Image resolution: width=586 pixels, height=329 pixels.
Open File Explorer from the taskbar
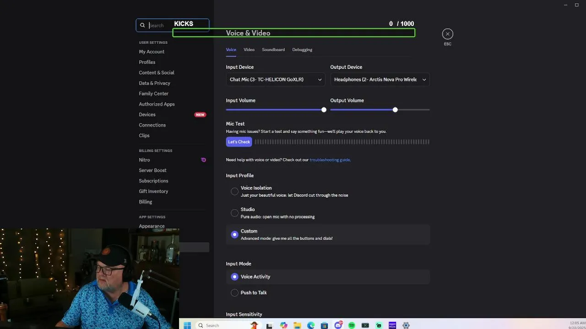click(x=297, y=325)
